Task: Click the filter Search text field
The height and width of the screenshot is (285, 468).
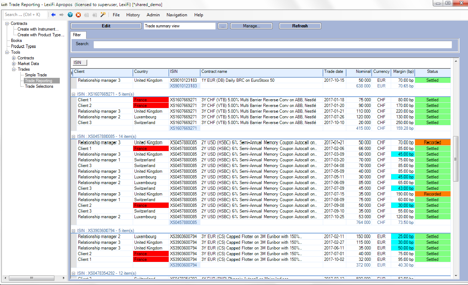Action: tap(273, 44)
